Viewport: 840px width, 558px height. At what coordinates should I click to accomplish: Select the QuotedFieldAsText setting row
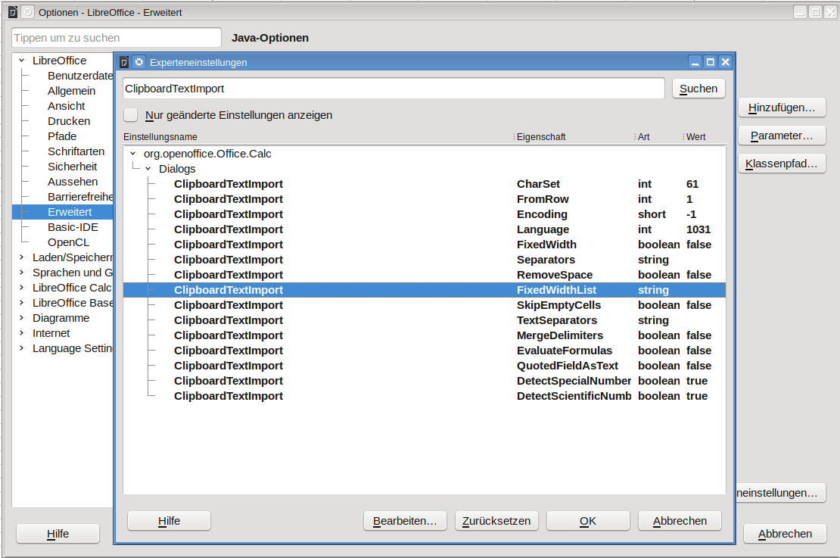[425, 366]
